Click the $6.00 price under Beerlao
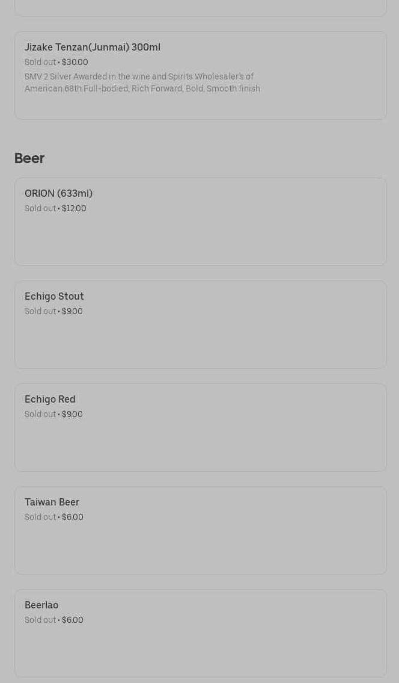The width and height of the screenshot is (399, 683). tap(73, 620)
